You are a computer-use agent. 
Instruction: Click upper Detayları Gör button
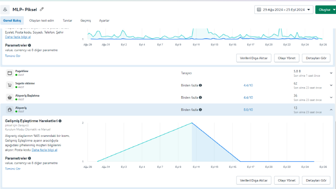click(316, 58)
